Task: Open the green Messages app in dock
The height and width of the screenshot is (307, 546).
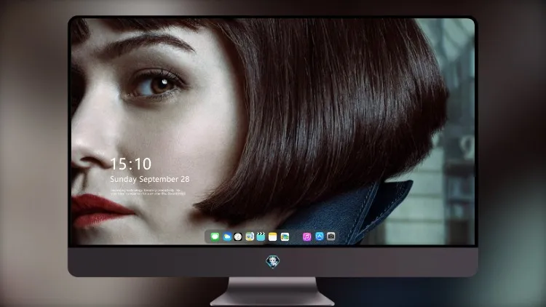Action: (x=215, y=236)
